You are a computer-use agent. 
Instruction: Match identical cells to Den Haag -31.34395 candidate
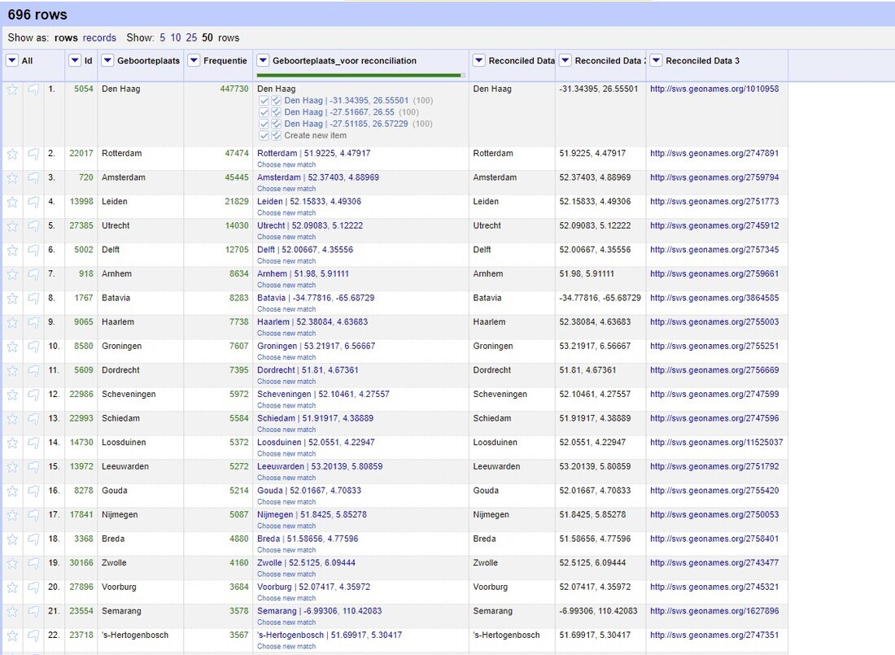pos(277,101)
